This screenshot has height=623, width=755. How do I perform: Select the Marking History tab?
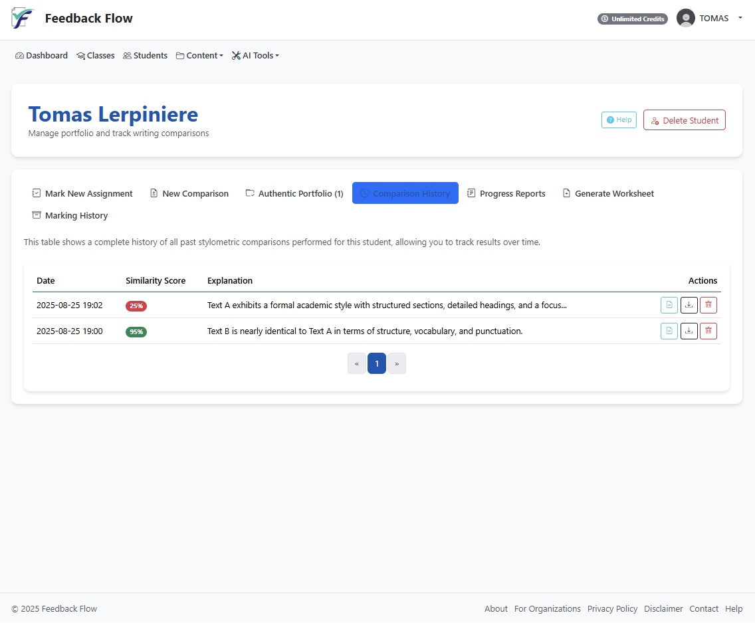tap(70, 215)
